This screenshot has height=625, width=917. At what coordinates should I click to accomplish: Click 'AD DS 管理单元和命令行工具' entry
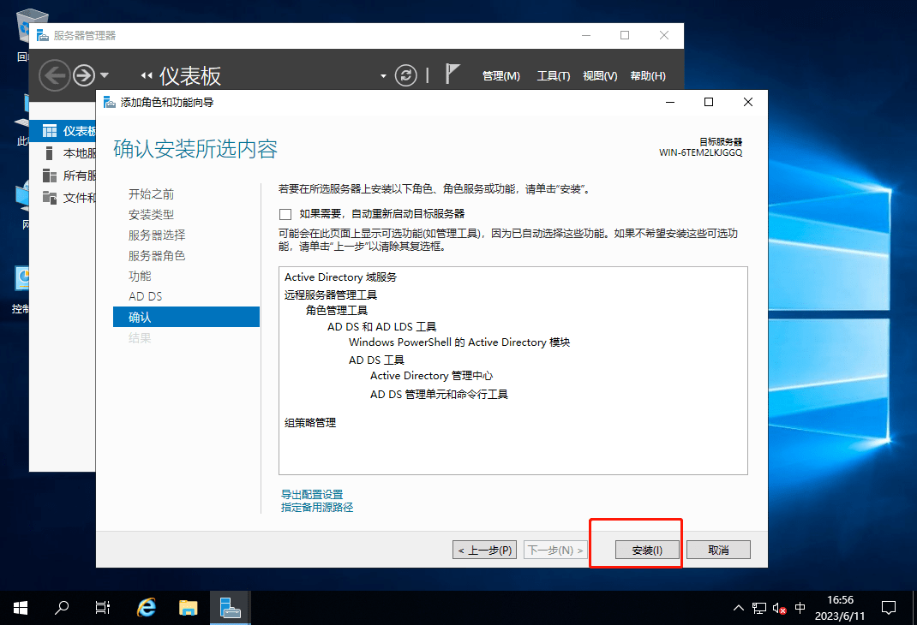[x=439, y=395]
